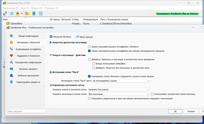The width and height of the screenshot is (204, 124).
Task: Open the Все песочницы tray list dropdown
Action: [x=119, y=94]
